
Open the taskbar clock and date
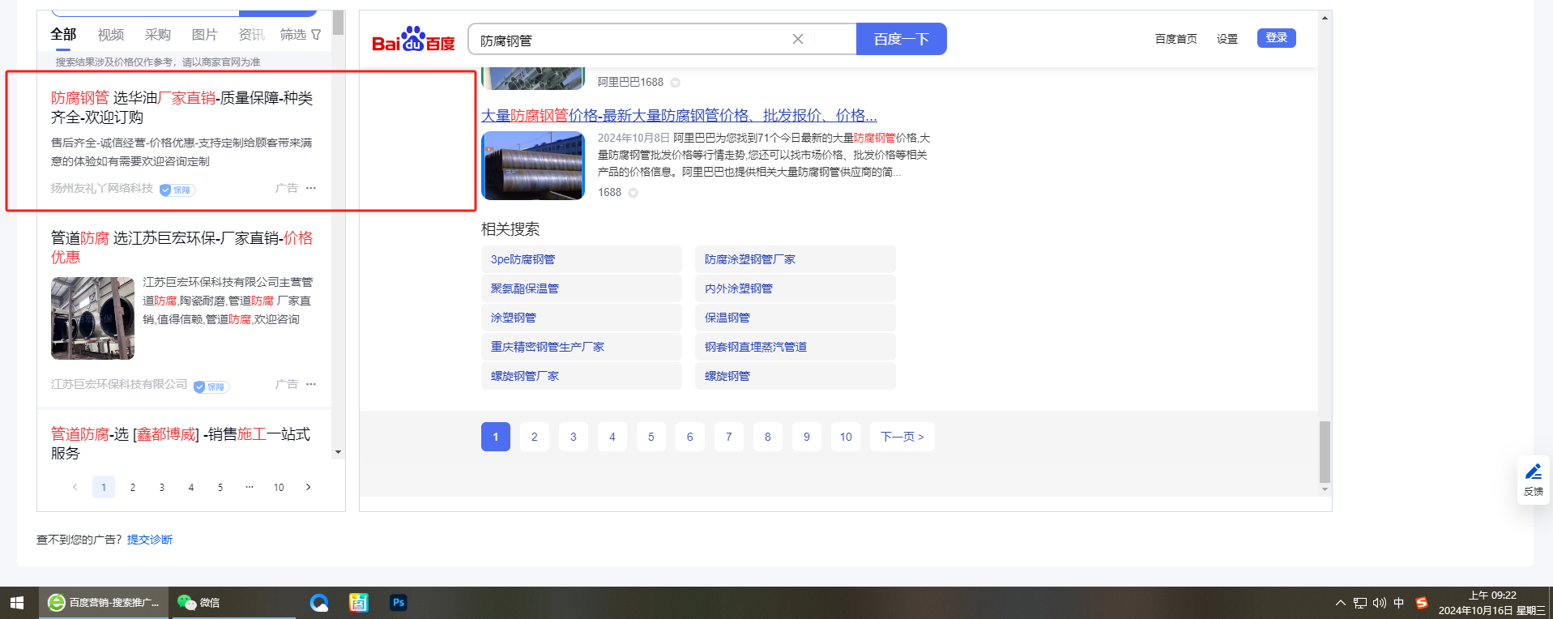(1492, 603)
